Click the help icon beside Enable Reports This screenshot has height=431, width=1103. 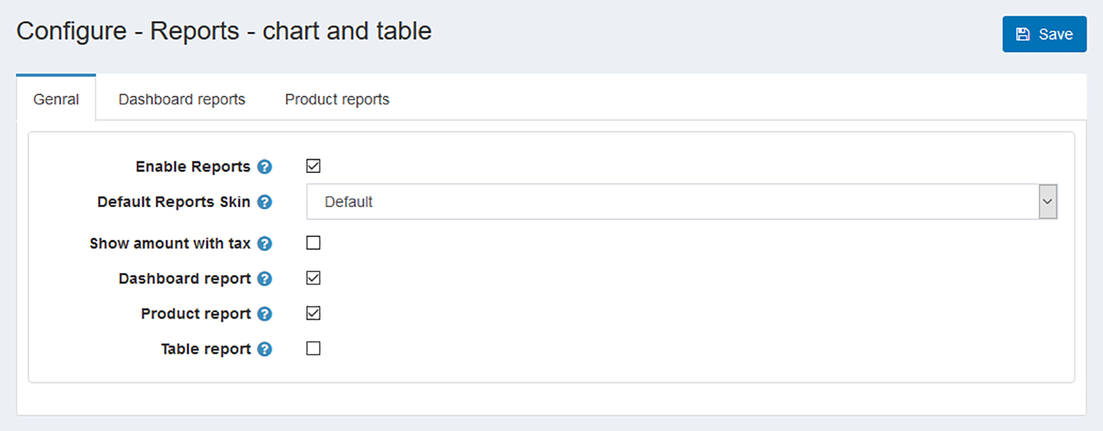[x=264, y=167]
